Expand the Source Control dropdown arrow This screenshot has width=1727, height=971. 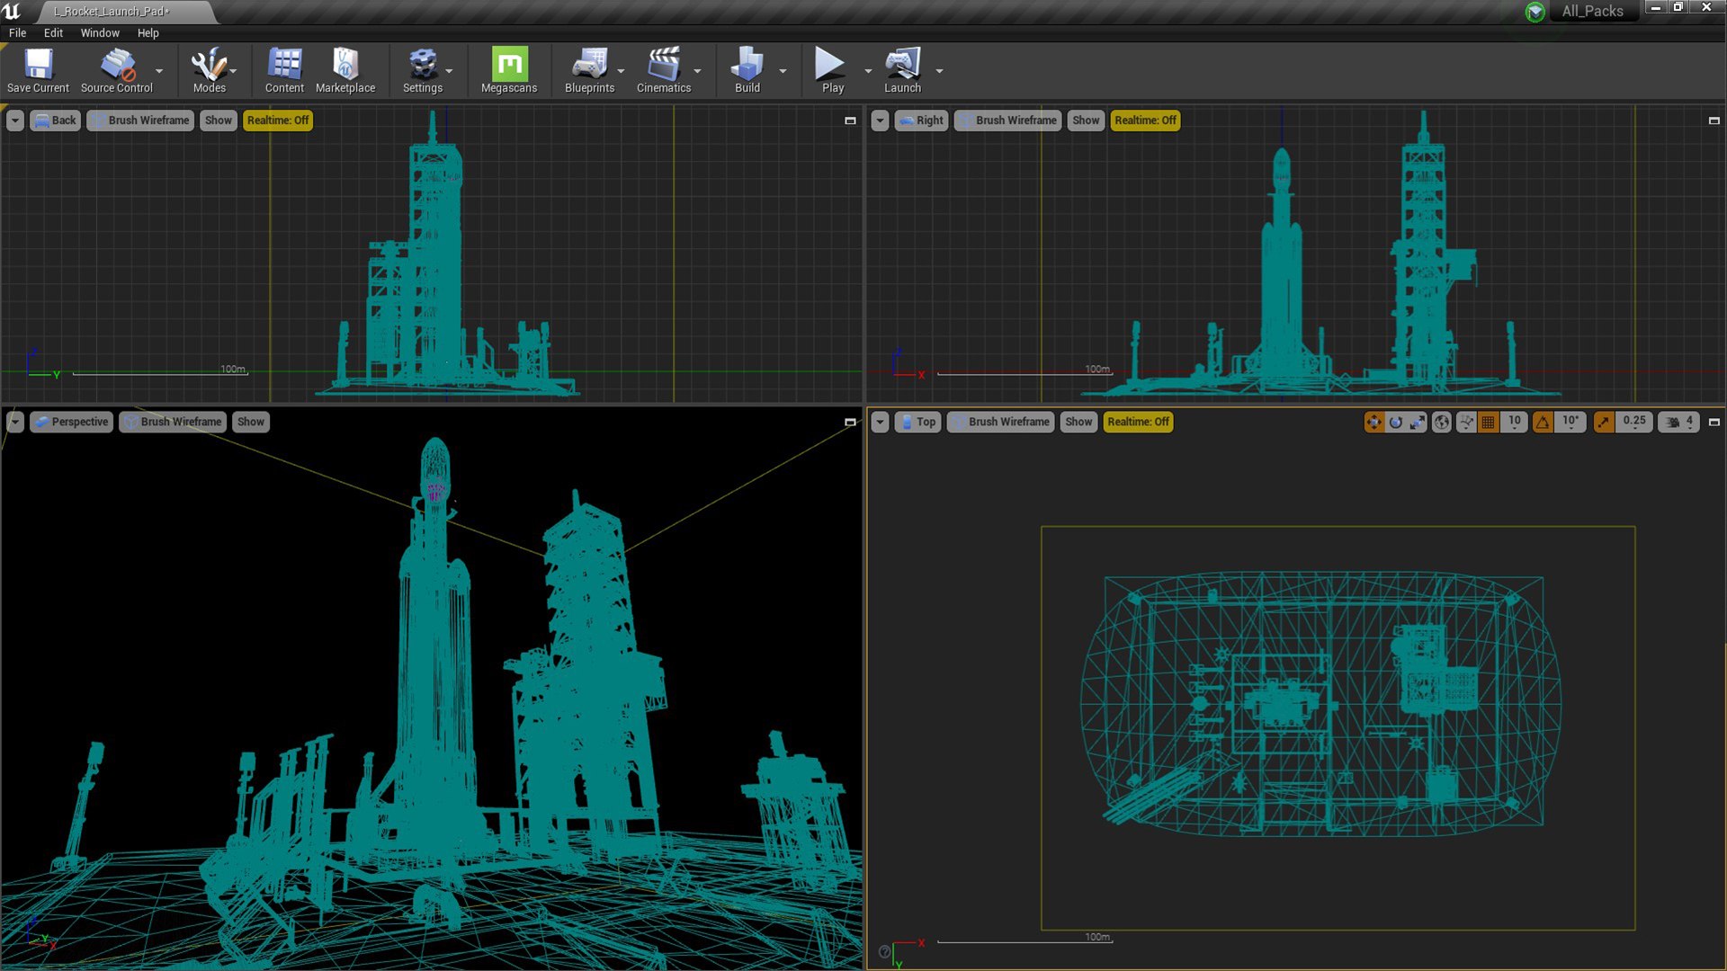[x=159, y=70]
